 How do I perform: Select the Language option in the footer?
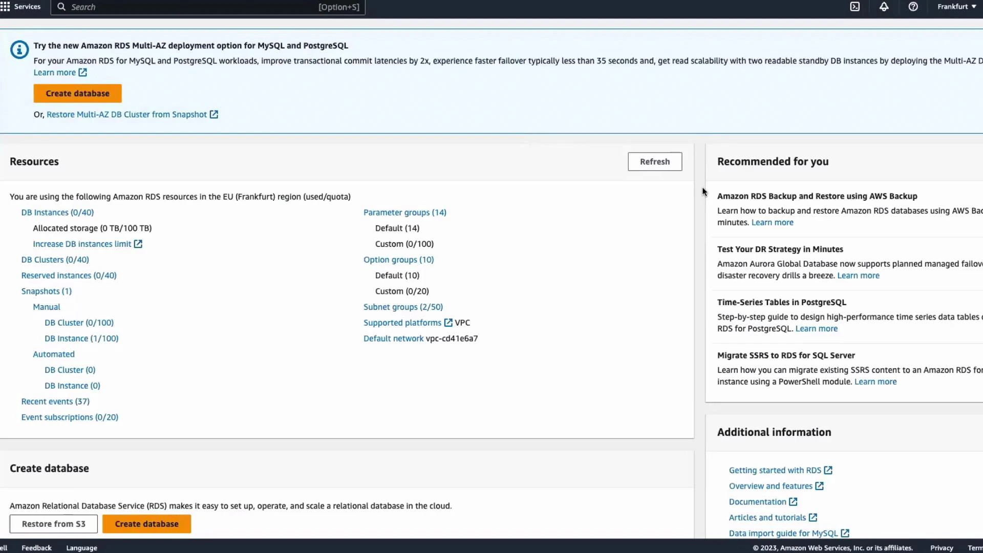coord(81,547)
